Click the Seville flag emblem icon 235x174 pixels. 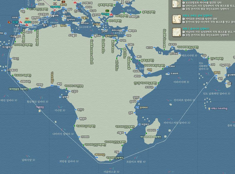point(27,19)
